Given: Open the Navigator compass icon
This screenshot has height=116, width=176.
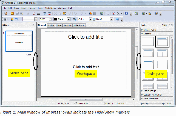Looking at the screenshot, I should tap(114, 14).
